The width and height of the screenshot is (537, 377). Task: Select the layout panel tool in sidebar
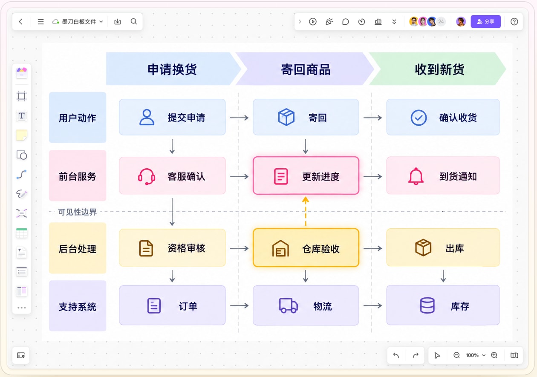21,291
